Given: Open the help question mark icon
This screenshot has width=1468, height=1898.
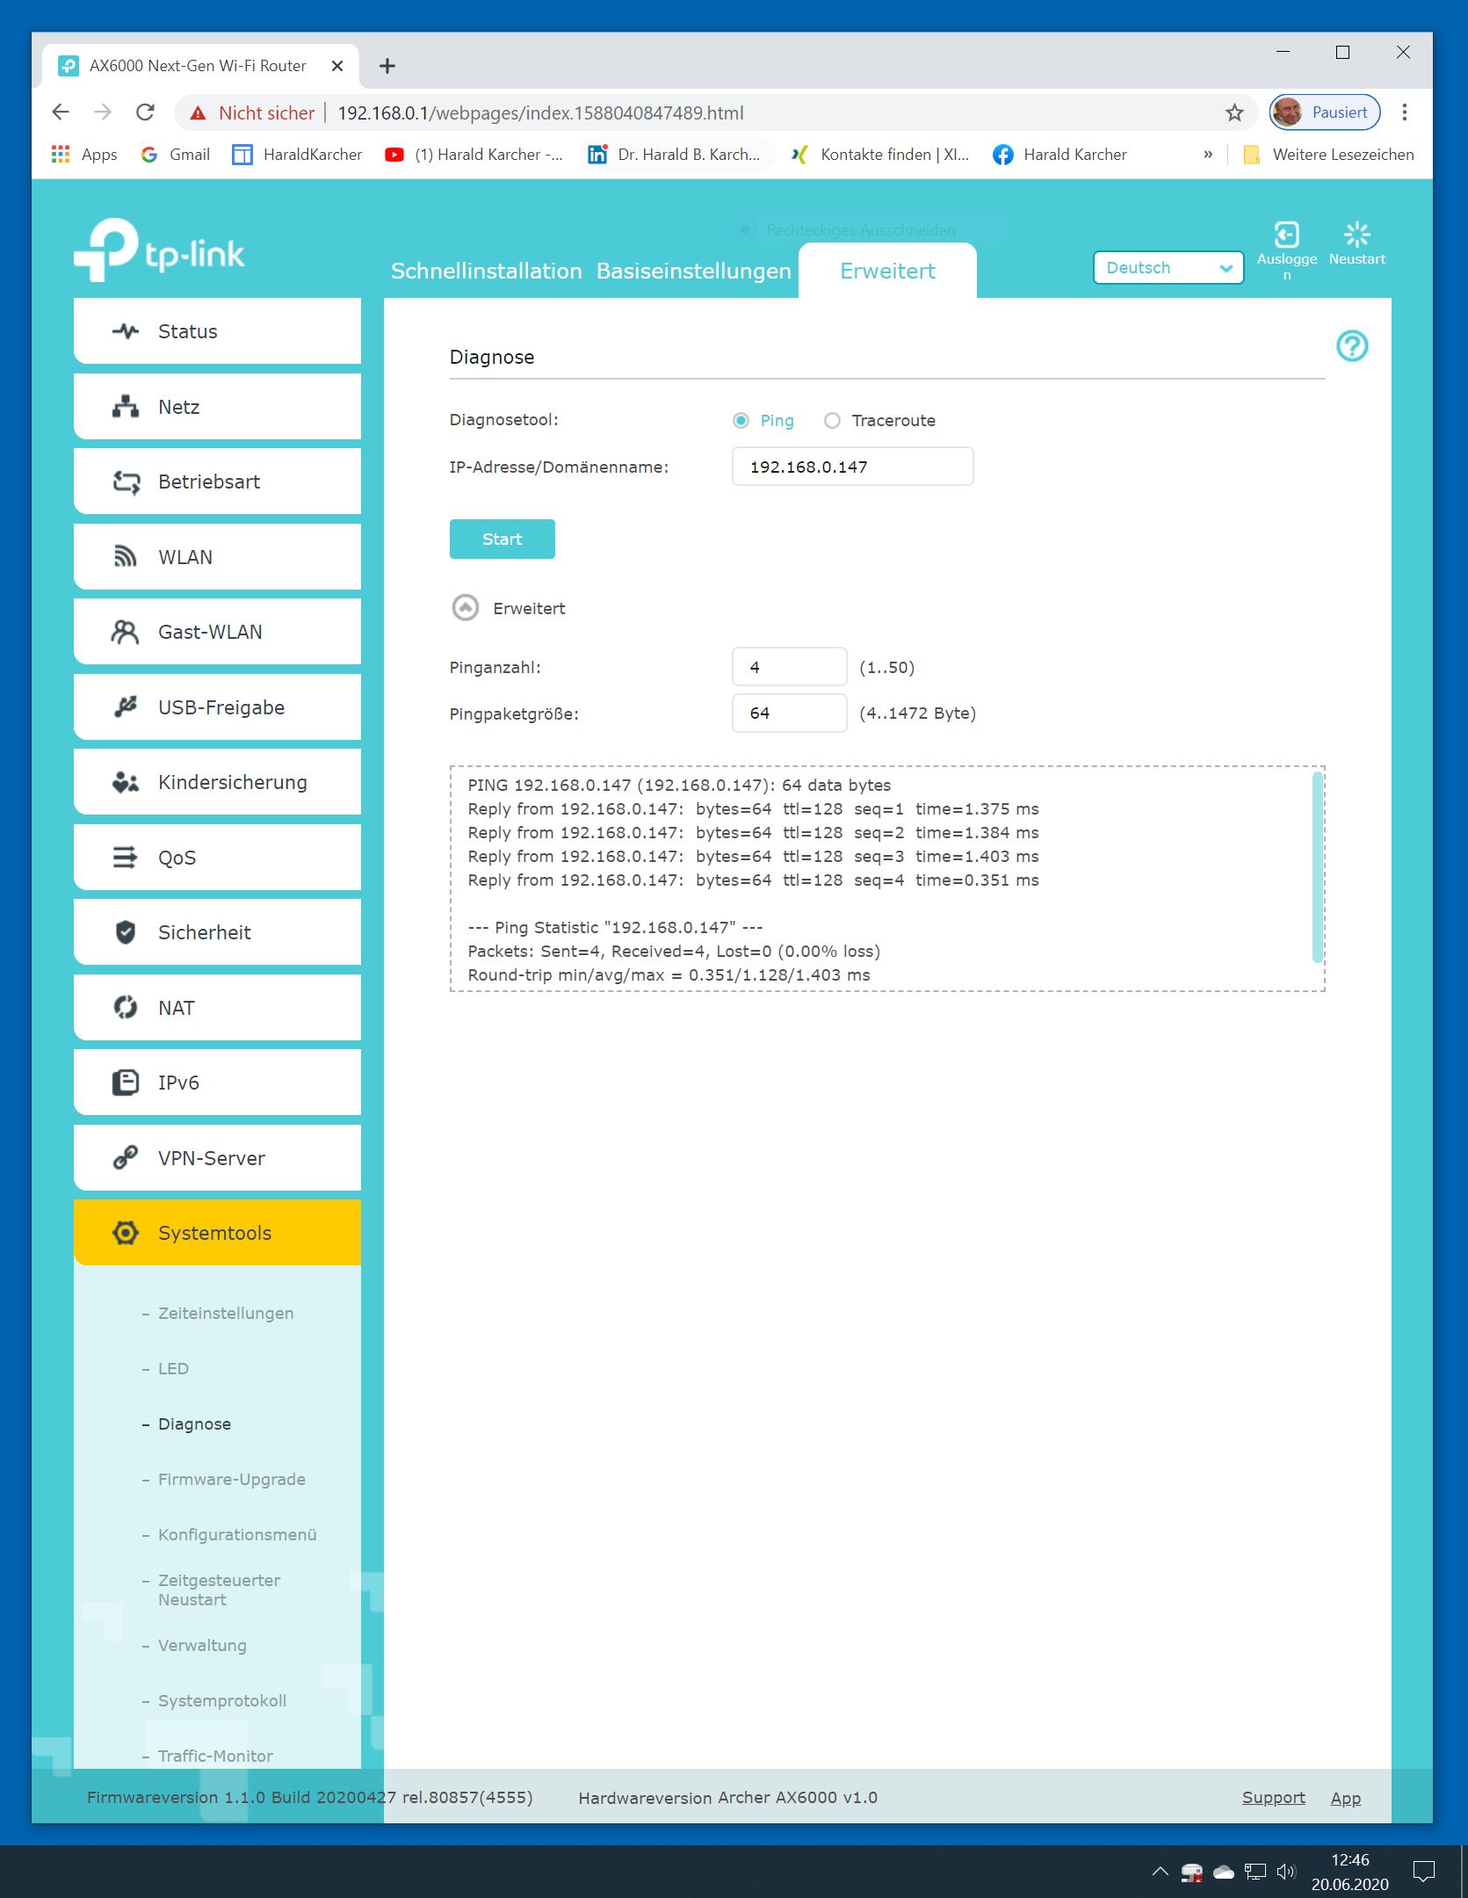Looking at the screenshot, I should 1352,346.
